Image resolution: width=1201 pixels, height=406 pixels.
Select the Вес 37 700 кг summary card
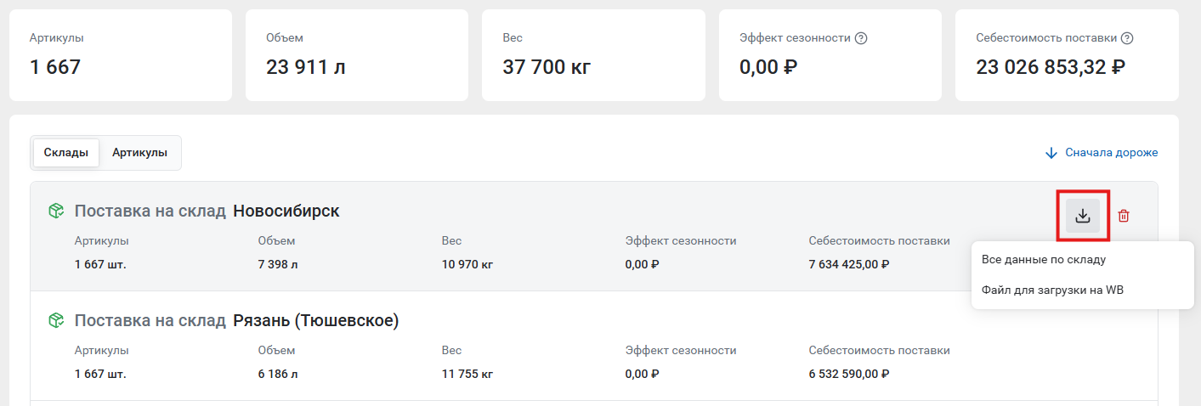point(593,55)
